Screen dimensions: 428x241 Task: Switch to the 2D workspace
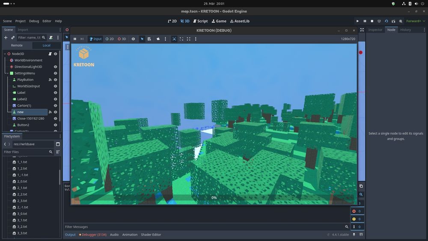[172, 21]
